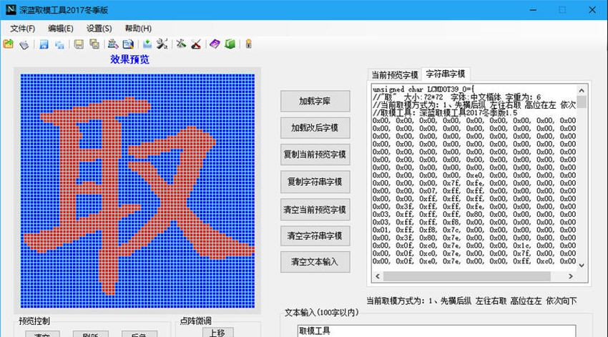Open the 编辑(E) menu
The height and width of the screenshot is (337, 608).
point(61,29)
